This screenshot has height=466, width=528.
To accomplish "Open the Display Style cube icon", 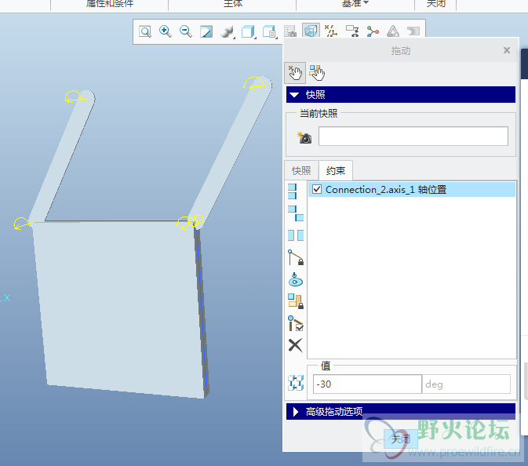I will [x=248, y=32].
